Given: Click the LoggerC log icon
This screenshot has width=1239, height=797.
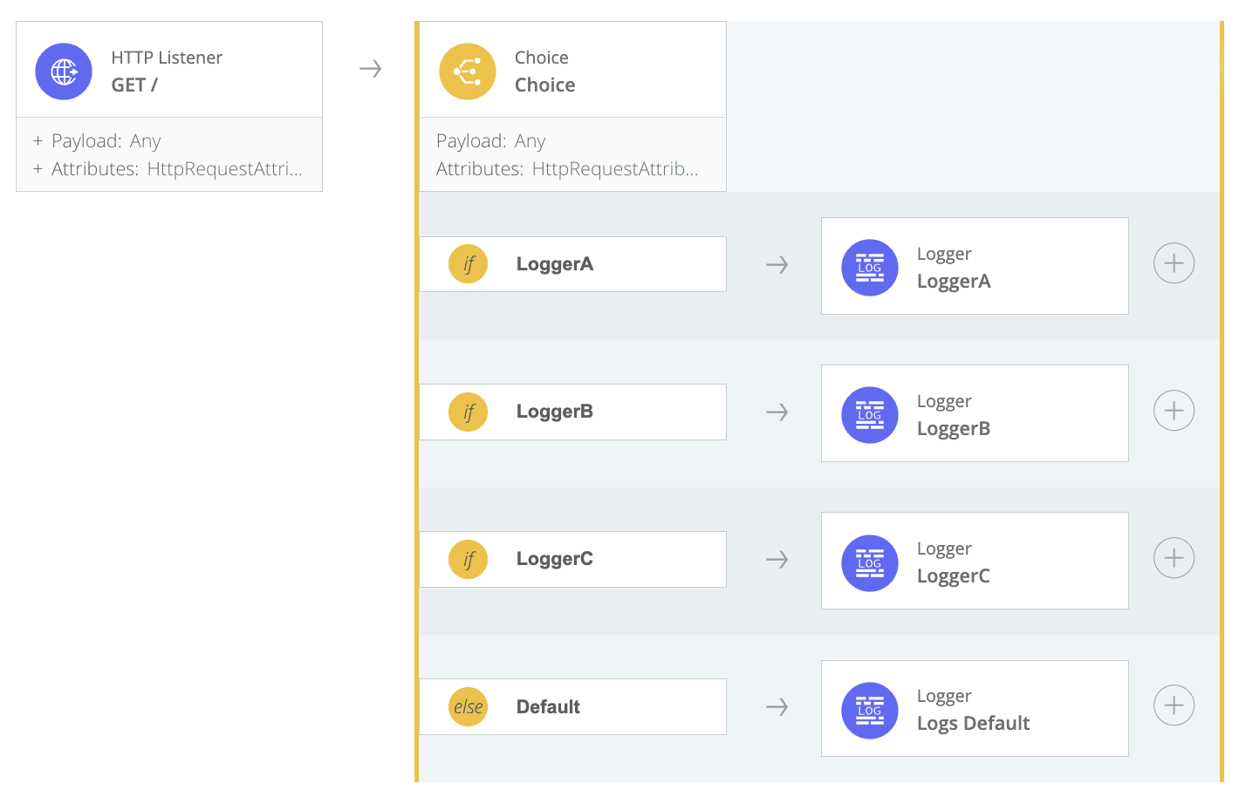Looking at the screenshot, I should pyautogui.click(x=870, y=562).
